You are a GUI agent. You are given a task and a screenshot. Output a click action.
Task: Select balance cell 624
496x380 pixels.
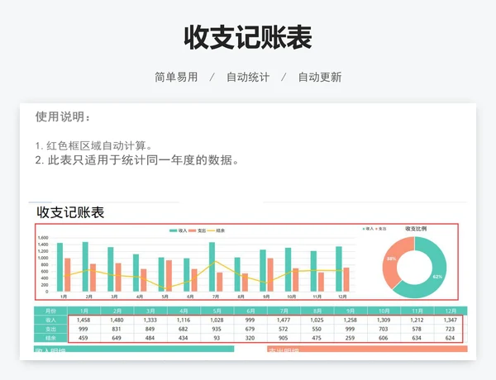pyautogui.click(x=451, y=338)
